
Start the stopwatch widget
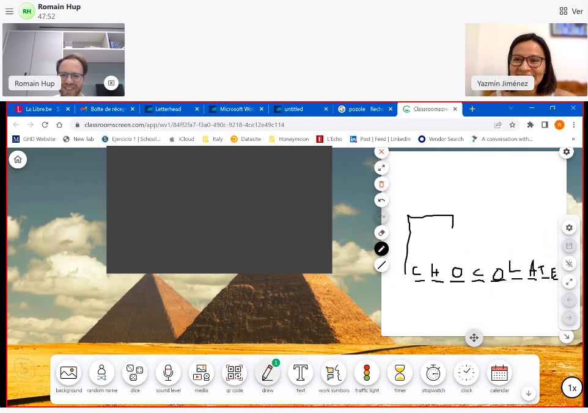tap(433, 373)
